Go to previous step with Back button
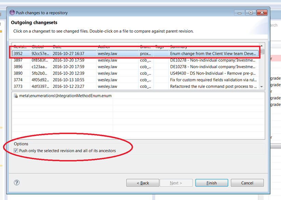The height and width of the screenshot is (200, 281). click(143, 183)
